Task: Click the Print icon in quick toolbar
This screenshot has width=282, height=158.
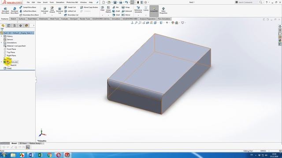Action: click(121, 2)
